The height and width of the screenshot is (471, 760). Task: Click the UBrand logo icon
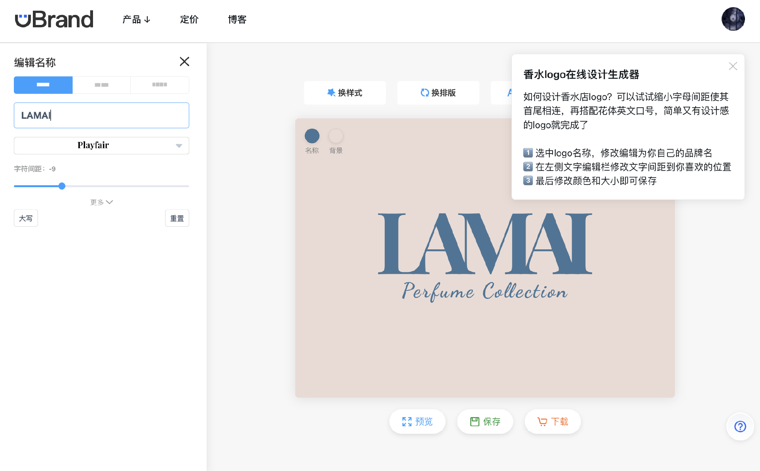(x=23, y=18)
